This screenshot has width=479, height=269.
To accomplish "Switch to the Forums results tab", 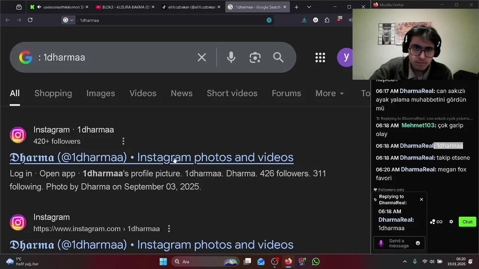I will [x=286, y=93].
